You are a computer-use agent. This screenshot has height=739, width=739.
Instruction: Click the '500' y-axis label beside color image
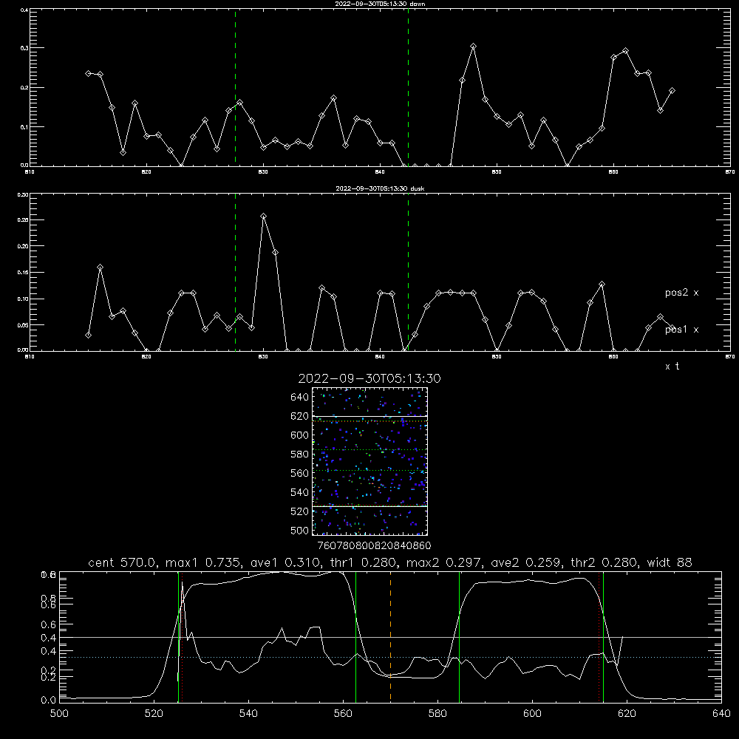pyautogui.click(x=300, y=531)
